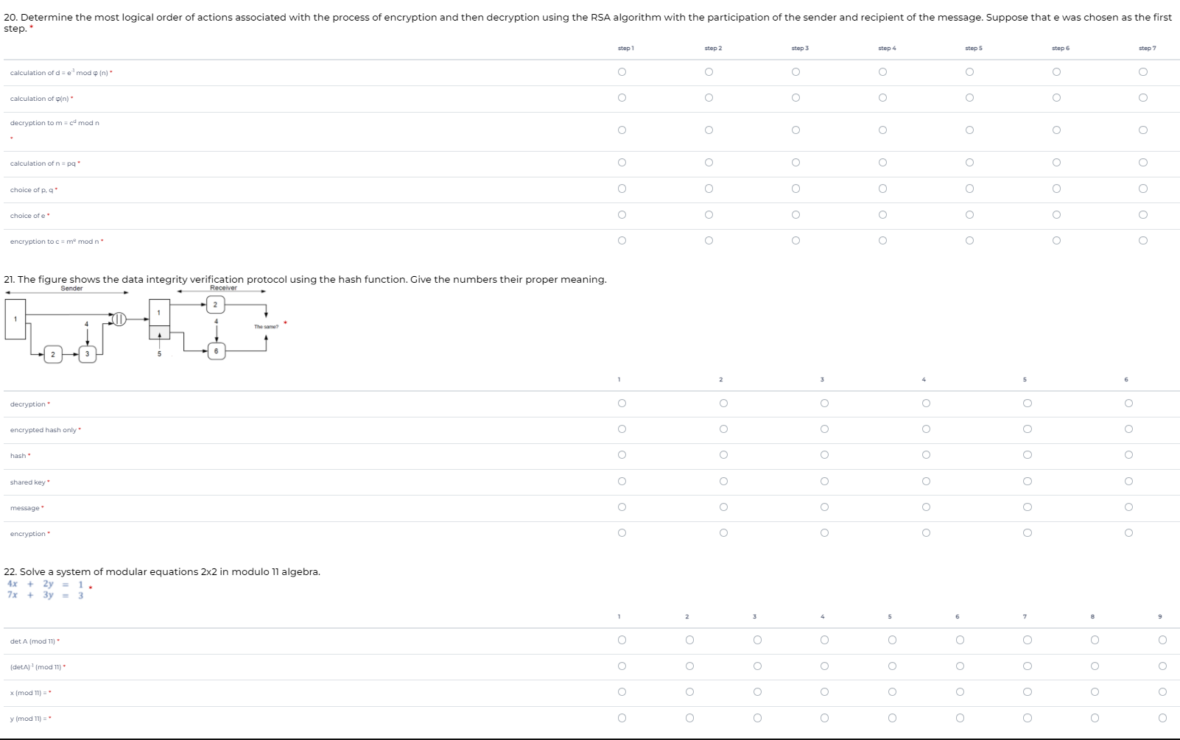Screen dimensions: 1180x740
Task: Choose 2 for det A (mod 11)
Action: tap(689, 640)
